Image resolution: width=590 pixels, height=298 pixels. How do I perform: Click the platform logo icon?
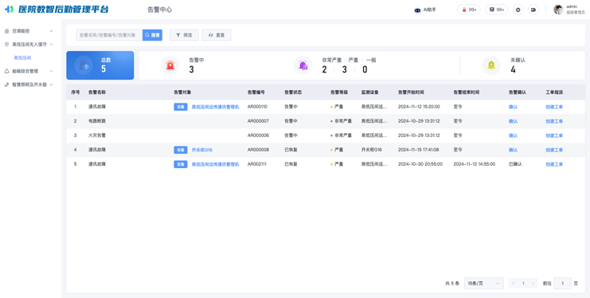point(9,10)
